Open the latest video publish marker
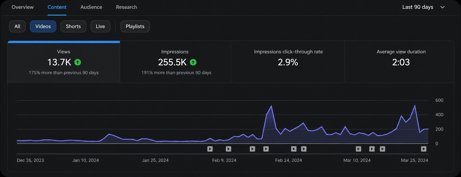This screenshot has height=177, width=461. 424,149
